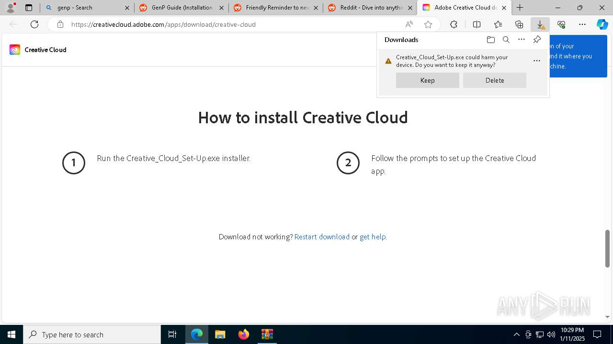Close the Friendly Reminder tab

coord(316,8)
